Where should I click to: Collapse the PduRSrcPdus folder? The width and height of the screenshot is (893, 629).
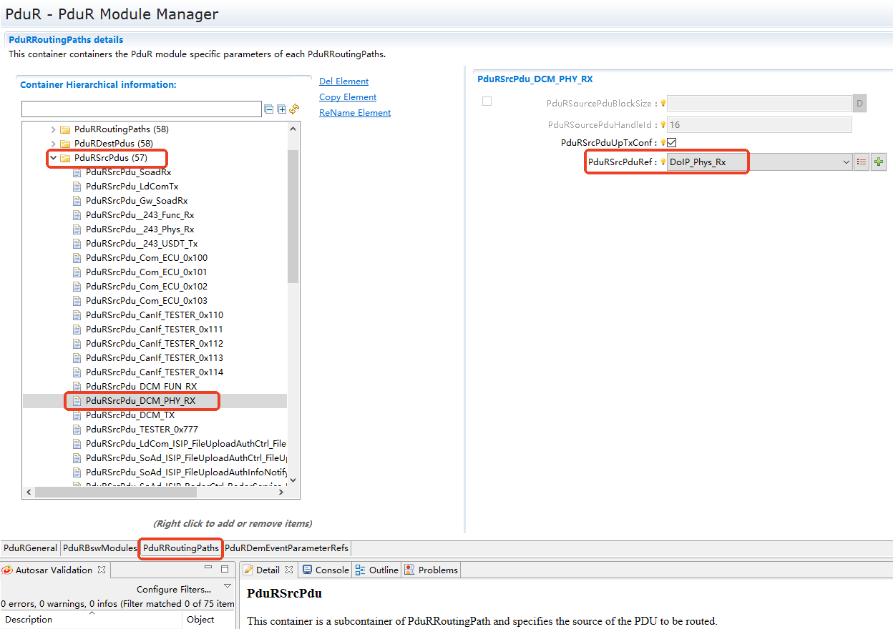[x=53, y=158]
